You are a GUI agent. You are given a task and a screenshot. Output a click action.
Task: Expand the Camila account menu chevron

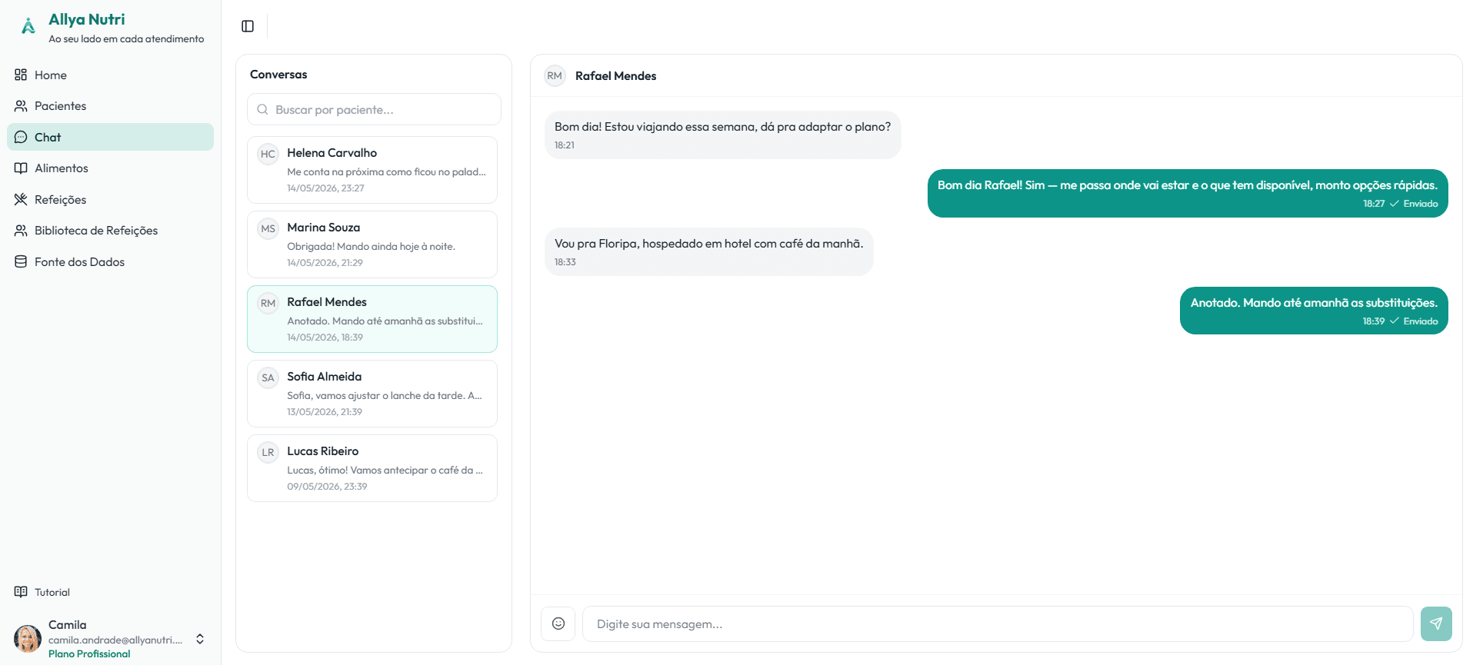coord(200,639)
